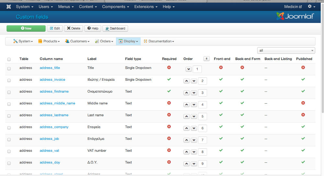This screenshot has width=324, height=176.
Task: Open the address_company column link
Action: [54, 127]
